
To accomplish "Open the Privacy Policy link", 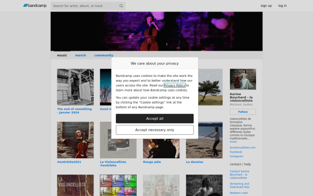I will coord(174,85).
